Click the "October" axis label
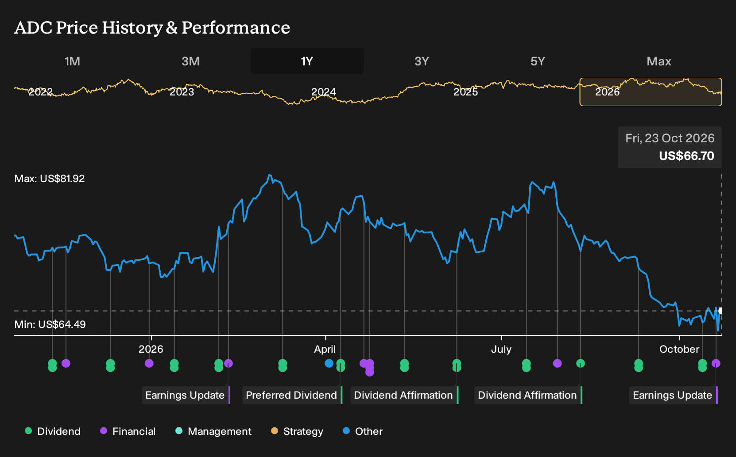This screenshot has height=457, width=736. pyautogui.click(x=679, y=349)
